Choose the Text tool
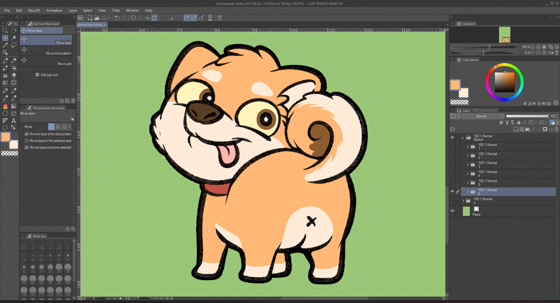The image size is (560, 303). [x=14, y=121]
